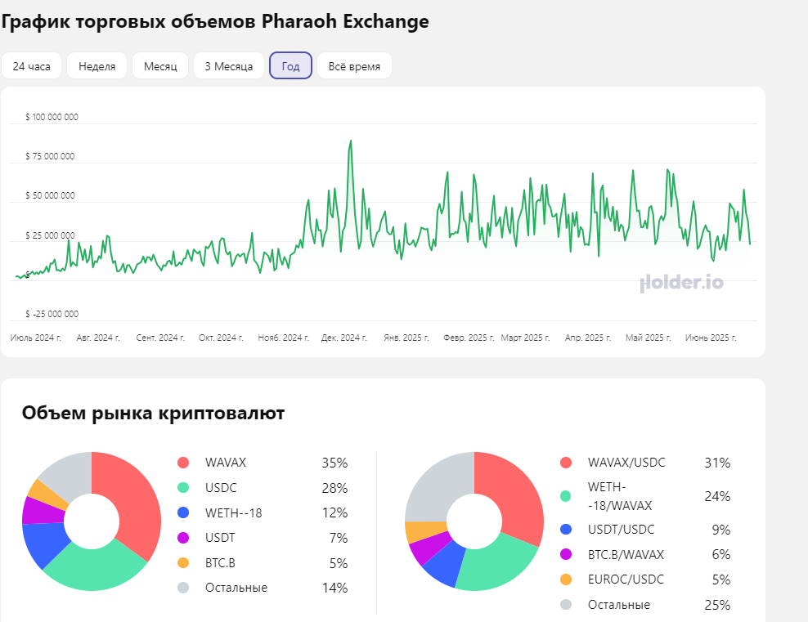
Task: Click the 24% pair share value
Action: coord(717,496)
